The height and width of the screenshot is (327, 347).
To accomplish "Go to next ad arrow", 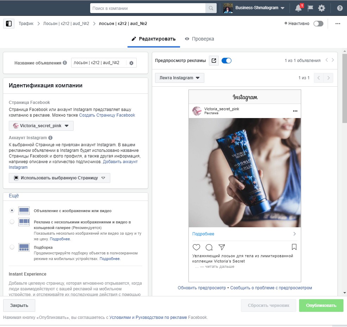I will (x=333, y=60).
